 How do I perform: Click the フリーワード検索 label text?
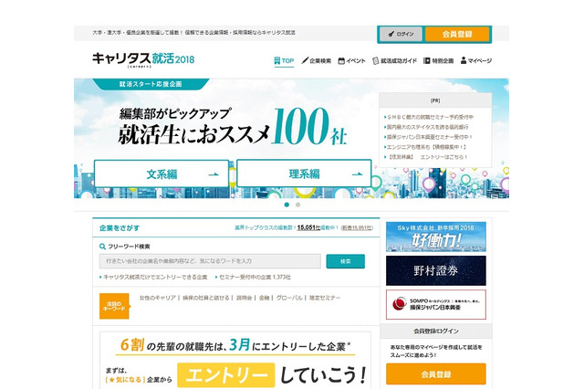[129, 247]
